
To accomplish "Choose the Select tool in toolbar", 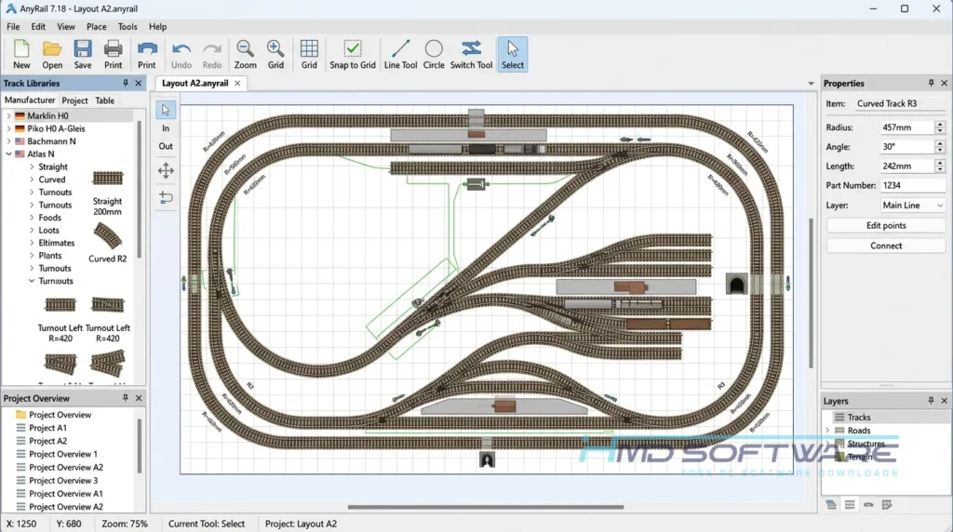I will [x=513, y=55].
